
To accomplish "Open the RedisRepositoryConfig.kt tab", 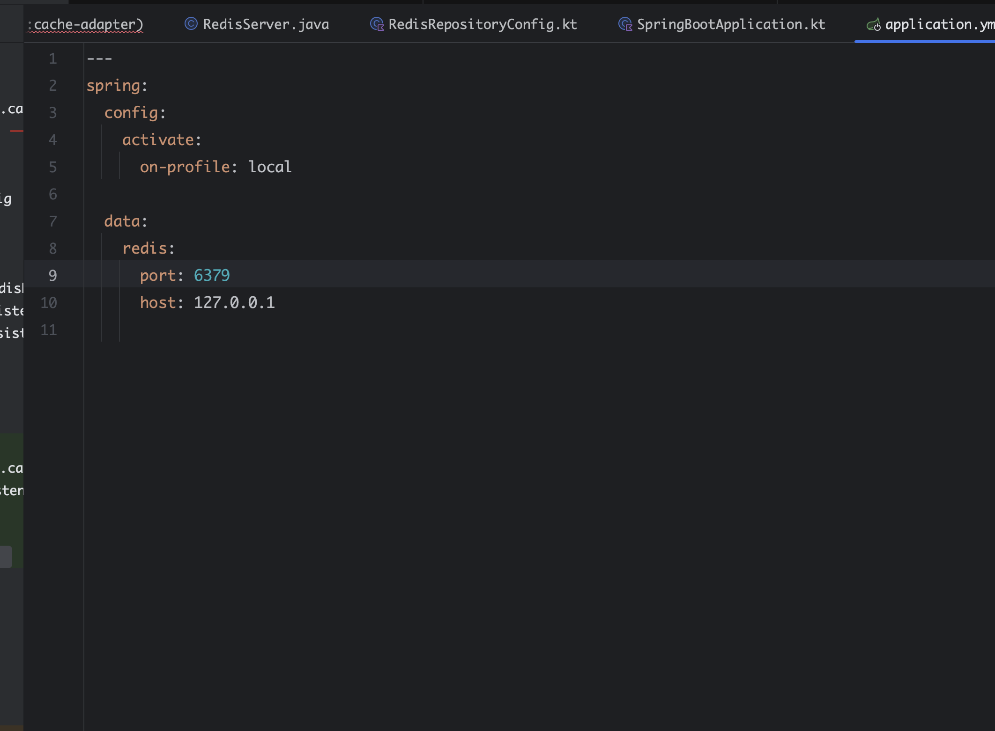I will point(483,24).
